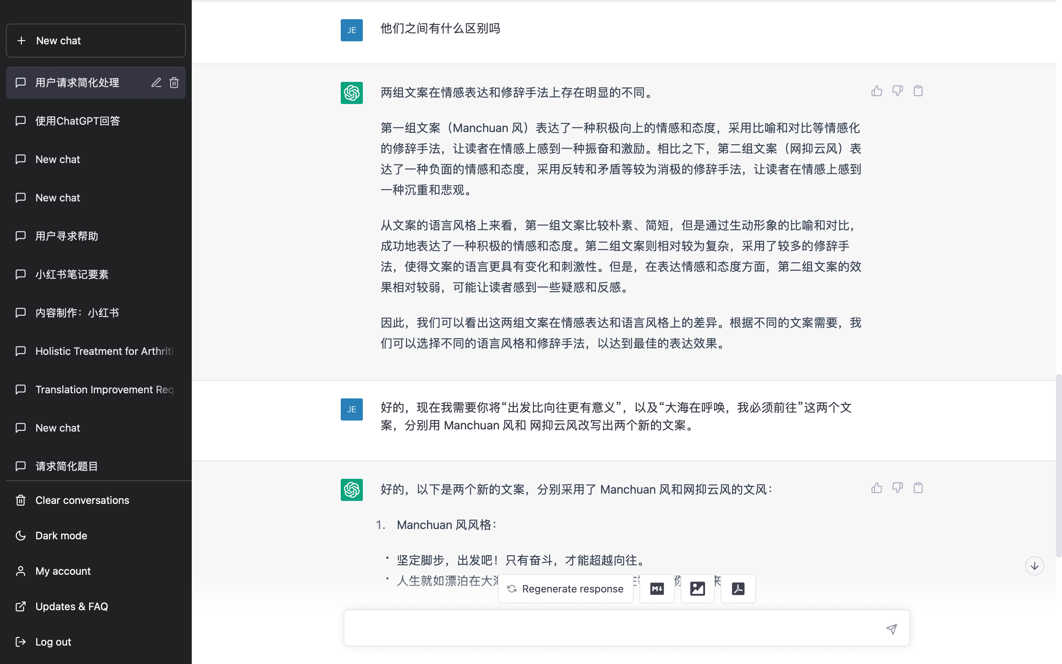Export conversation as Markdown

click(x=657, y=588)
